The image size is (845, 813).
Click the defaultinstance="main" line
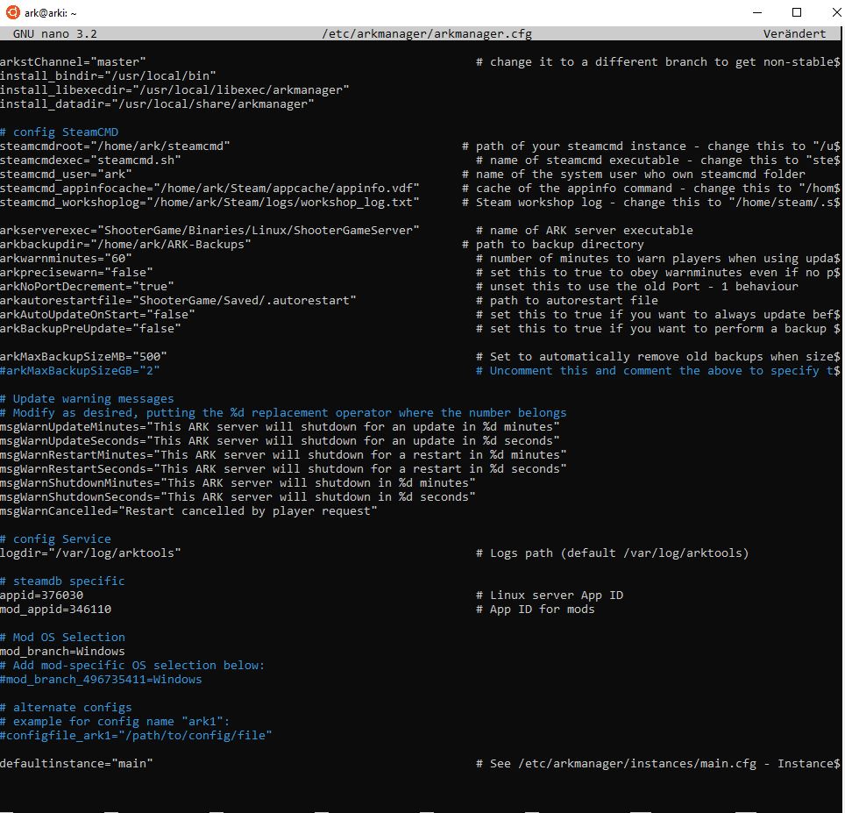point(76,763)
